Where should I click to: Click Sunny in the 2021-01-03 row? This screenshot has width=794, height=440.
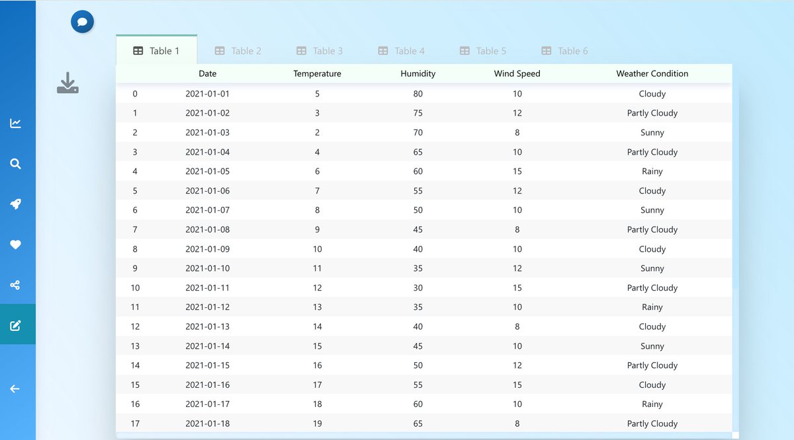pyautogui.click(x=652, y=133)
